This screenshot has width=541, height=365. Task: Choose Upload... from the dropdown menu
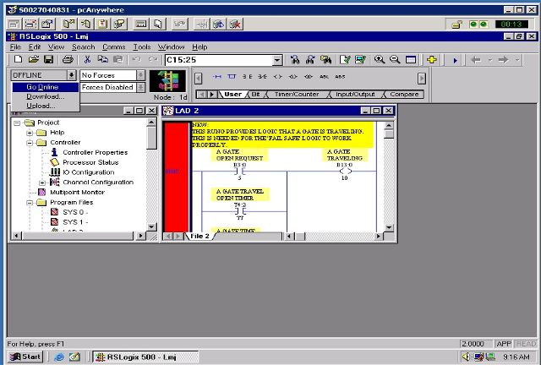coord(45,106)
